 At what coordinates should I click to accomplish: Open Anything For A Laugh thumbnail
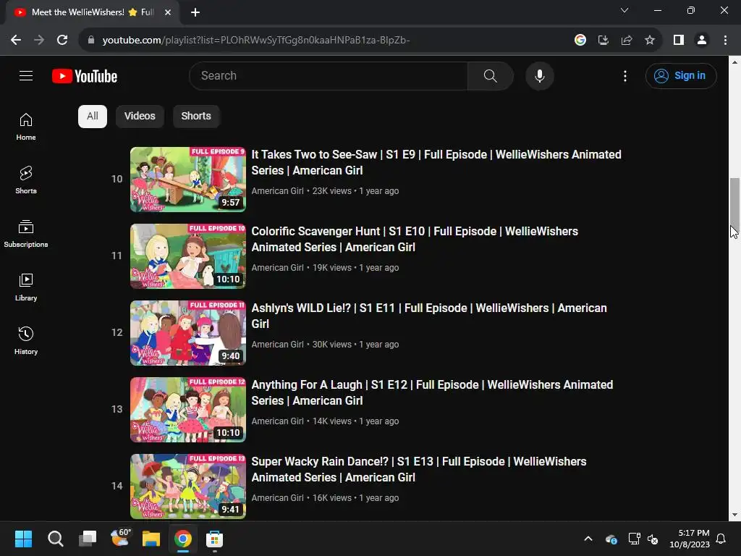[x=188, y=410]
